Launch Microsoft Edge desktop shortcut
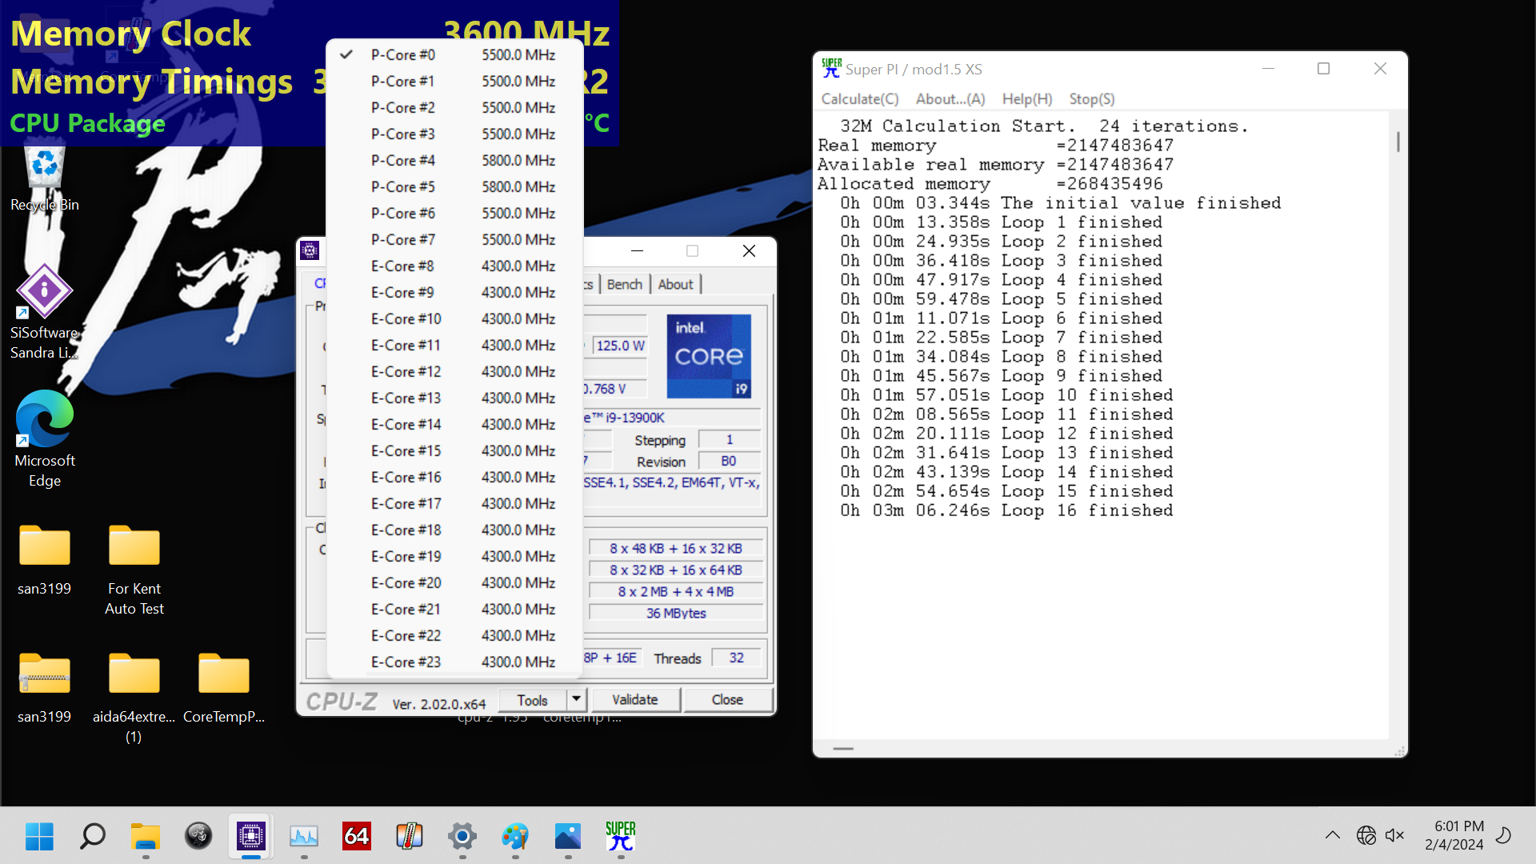Image resolution: width=1536 pixels, height=864 pixels. (45, 438)
